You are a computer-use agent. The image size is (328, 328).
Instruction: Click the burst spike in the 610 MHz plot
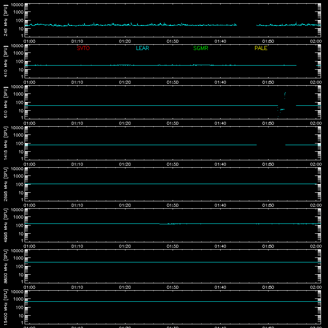285,95
